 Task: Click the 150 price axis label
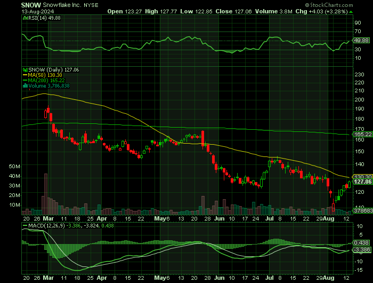(359, 152)
